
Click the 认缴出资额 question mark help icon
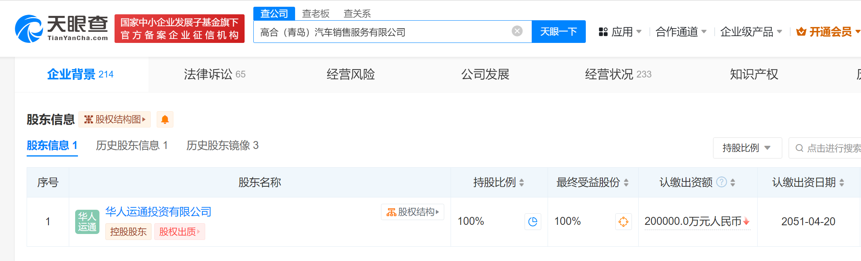(x=721, y=182)
